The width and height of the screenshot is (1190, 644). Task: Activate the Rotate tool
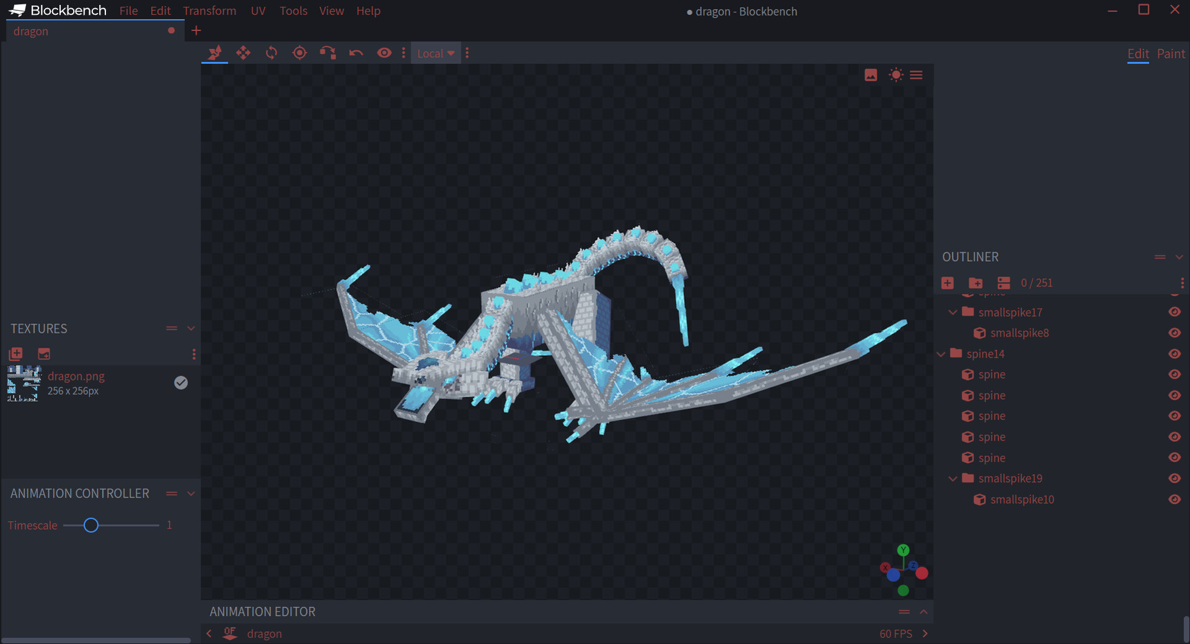coord(271,53)
